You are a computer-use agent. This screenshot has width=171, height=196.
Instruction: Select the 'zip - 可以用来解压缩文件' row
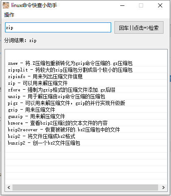[86, 83]
